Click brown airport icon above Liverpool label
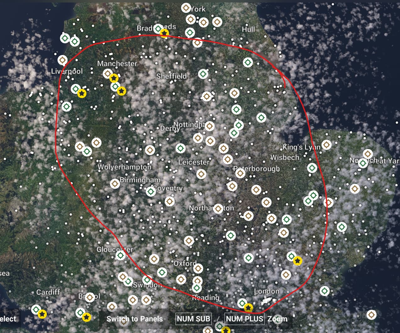The image size is (400, 333). (x=63, y=60)
